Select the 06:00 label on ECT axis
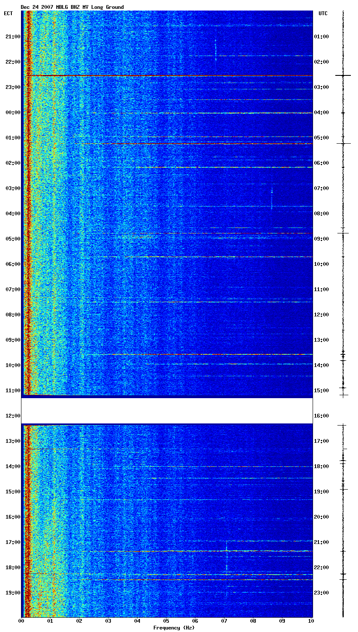358x632 pixels. 13,264
